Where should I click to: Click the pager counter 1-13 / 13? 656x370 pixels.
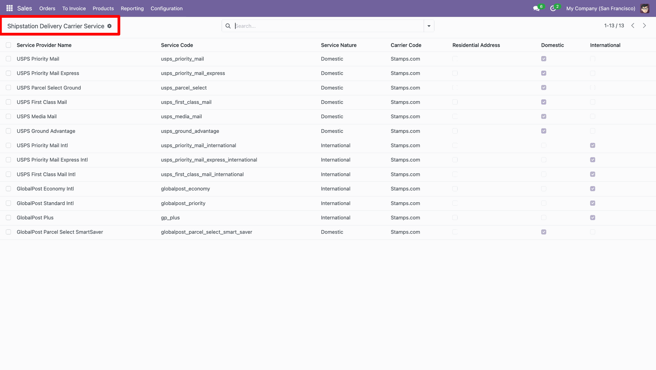coord(614,26)
